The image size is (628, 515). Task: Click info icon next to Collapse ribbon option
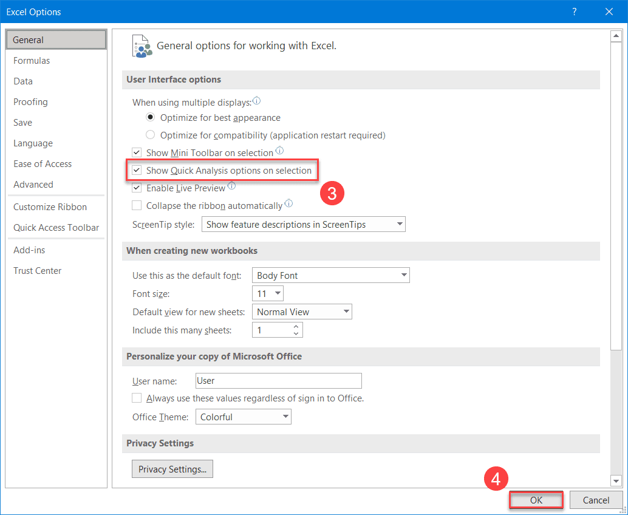coord(288,204)
